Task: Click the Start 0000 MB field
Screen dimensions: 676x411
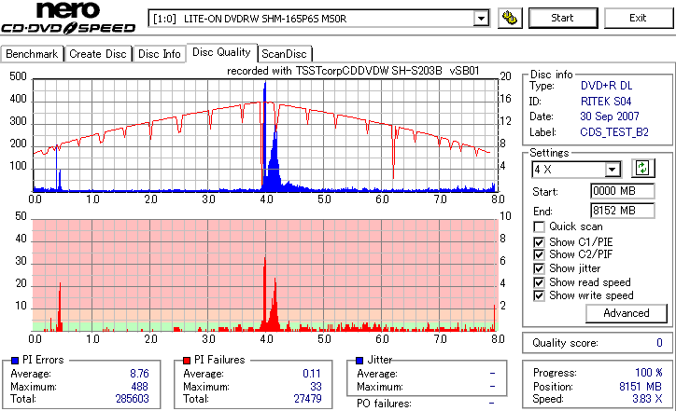Action: click(622, 191)
